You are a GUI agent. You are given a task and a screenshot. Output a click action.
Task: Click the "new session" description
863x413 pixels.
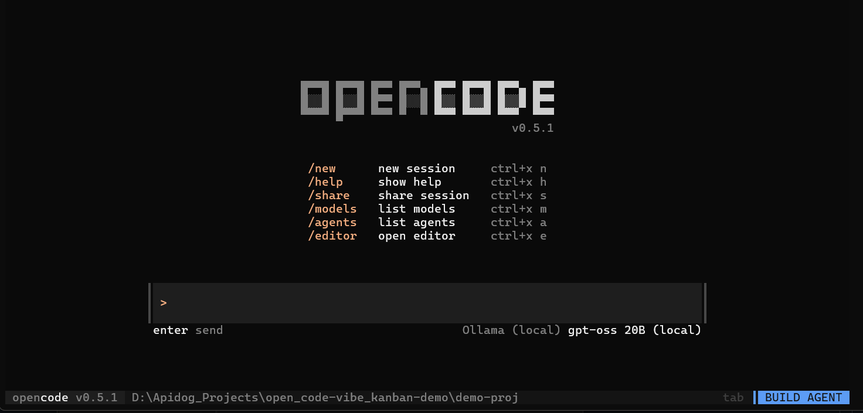(x=416, y=169)
